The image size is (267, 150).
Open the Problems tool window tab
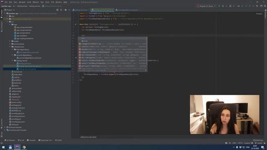(x=10, y=140)
